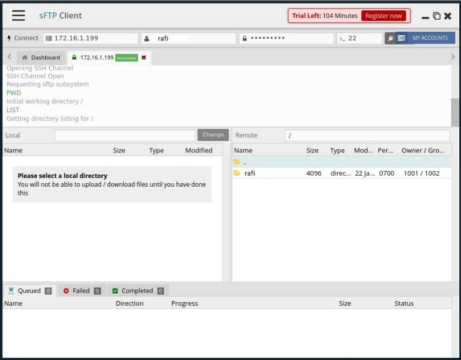Click the log pane scrollbar thumb

point(455,112)
